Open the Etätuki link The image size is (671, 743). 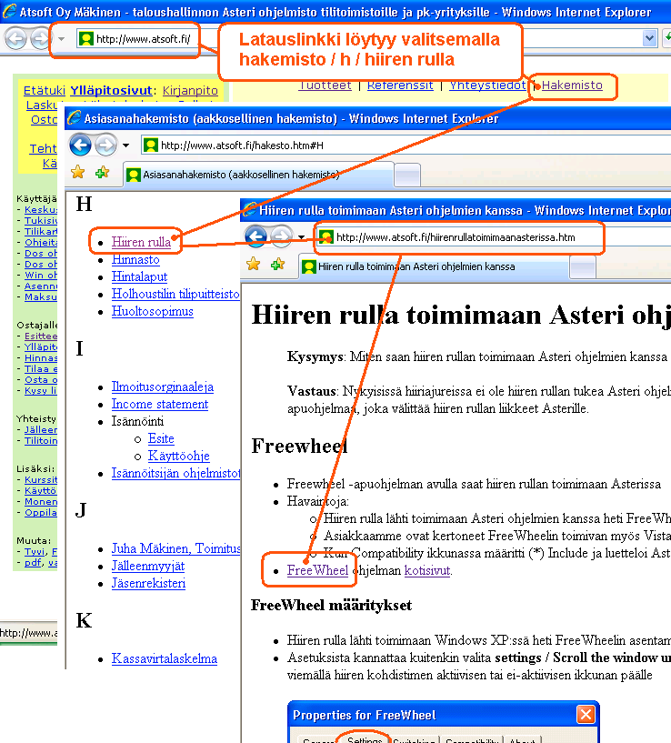(44, 91)
